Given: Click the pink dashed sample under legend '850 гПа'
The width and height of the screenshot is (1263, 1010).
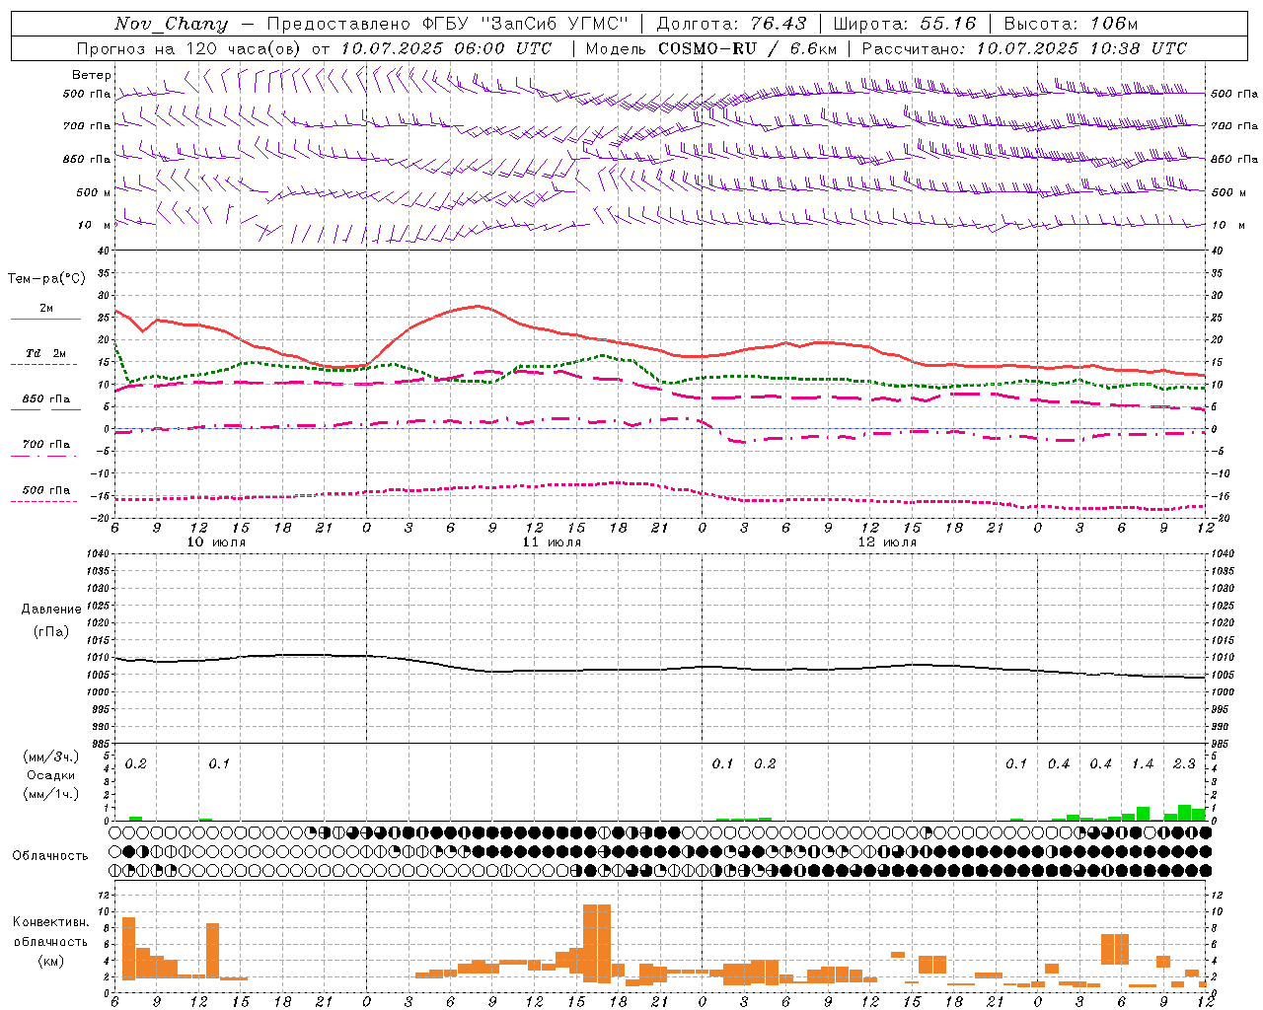Looking at the screenshot, I should (x=45, y=410).
